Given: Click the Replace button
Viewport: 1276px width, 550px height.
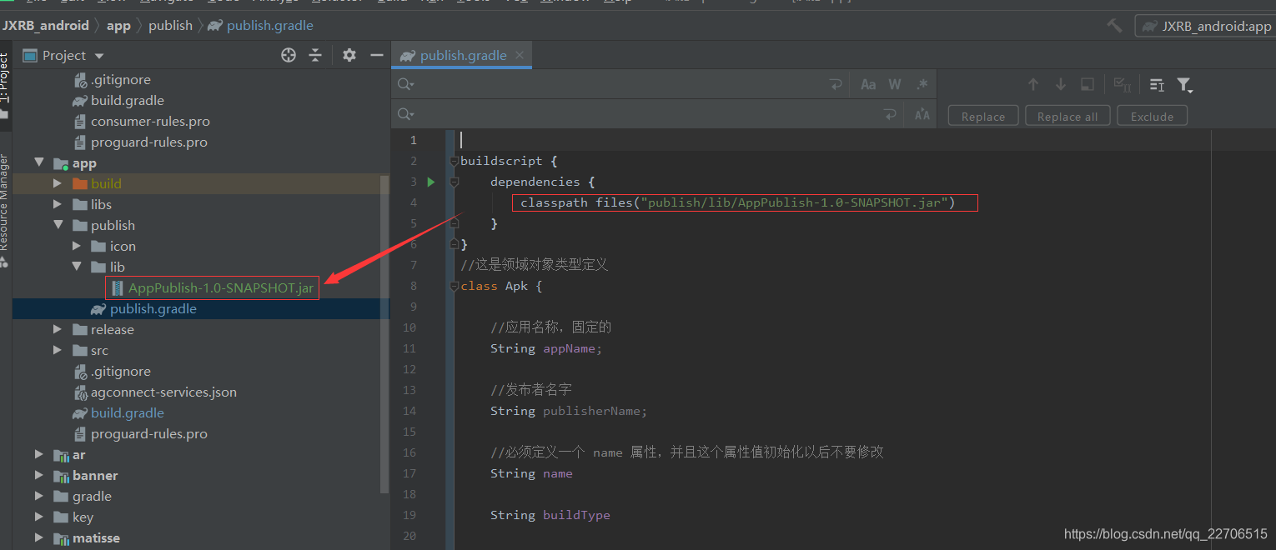Looking at the screenshot, I should 983,117.
